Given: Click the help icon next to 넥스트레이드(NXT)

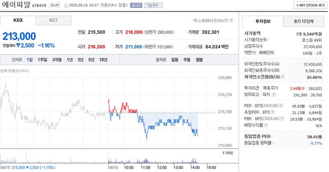Looking at the screenshot, I should [231, 21].
